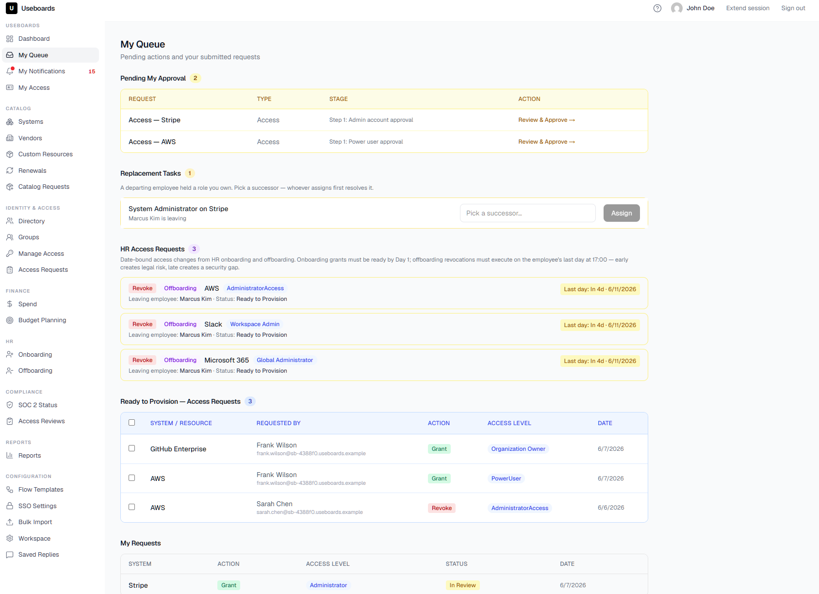Click the Assign button
This screenshot has width=819, height=594.
[x=622, y=213]
